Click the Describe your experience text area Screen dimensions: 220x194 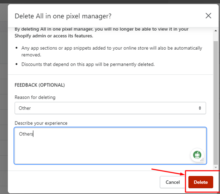[110, 146]
